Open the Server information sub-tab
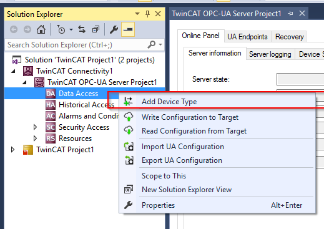The height and width of the screenshot is (229, 324). 215,53
